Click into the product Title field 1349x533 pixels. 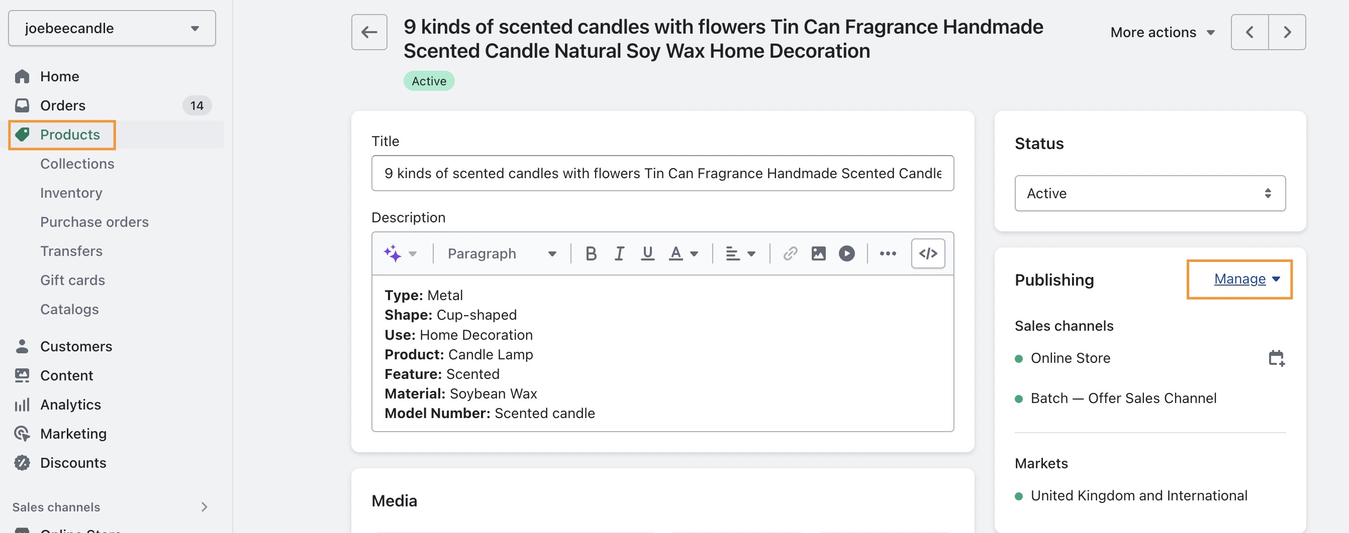[x=662, y=173]
